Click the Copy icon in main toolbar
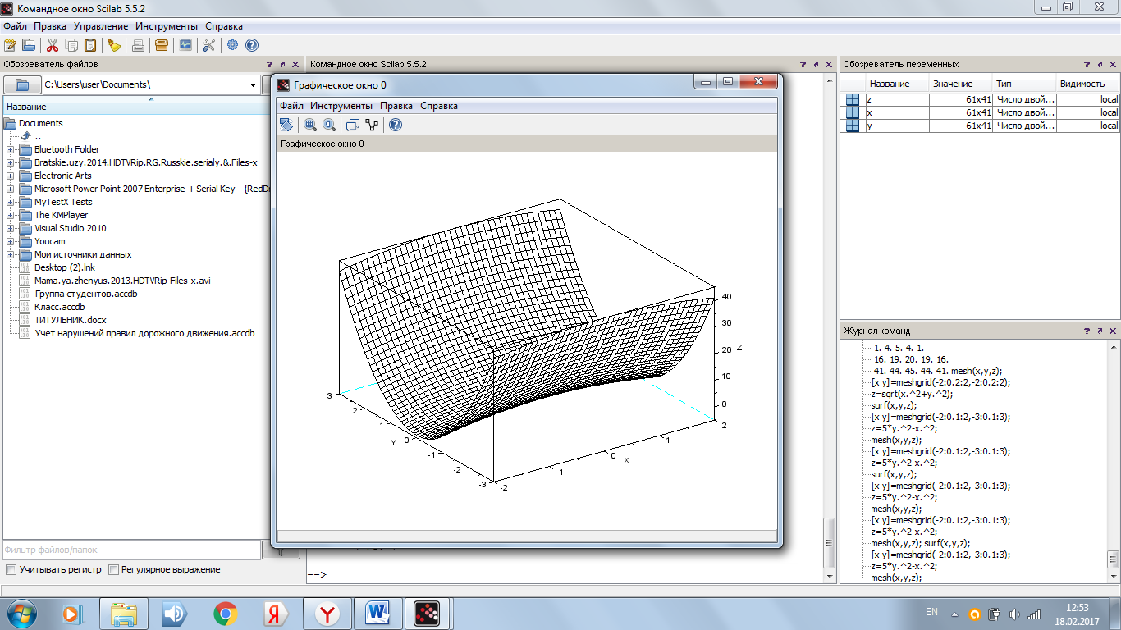This screenshot has width=1121, height=630. pyautogui.click(x=72, y=45)
